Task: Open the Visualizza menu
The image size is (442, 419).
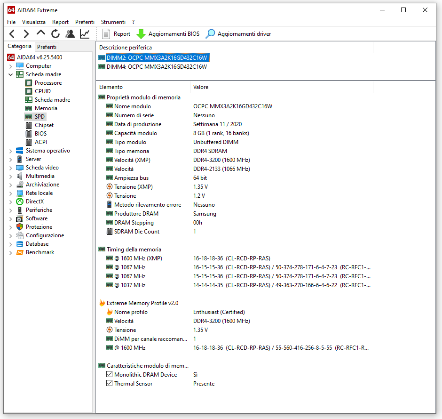Action: 34,22
